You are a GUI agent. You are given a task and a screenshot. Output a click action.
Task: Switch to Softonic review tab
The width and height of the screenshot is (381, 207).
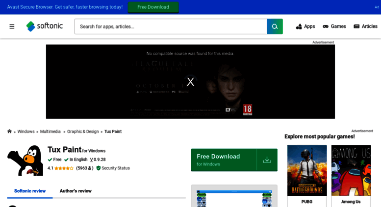tap(30, 191)
